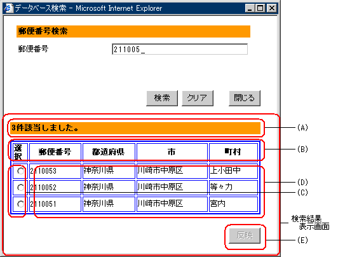Viewport: 338px width, 257px height.
Task: Select radio button for row 2110053
Action: [21, 171]
